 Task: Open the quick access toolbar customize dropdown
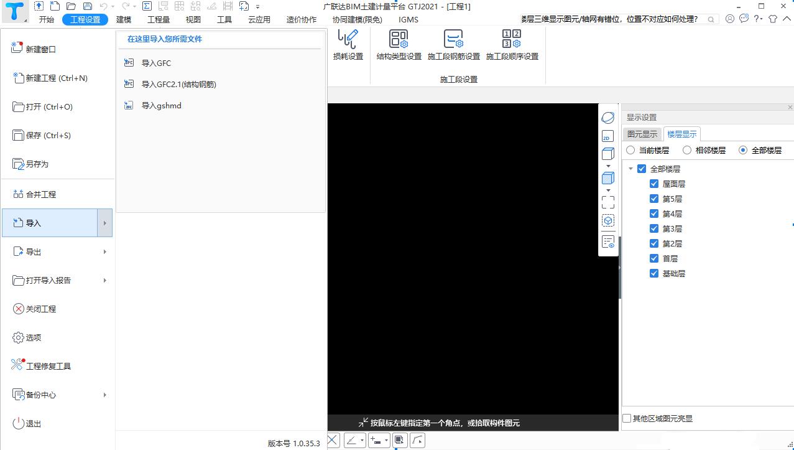258,6
